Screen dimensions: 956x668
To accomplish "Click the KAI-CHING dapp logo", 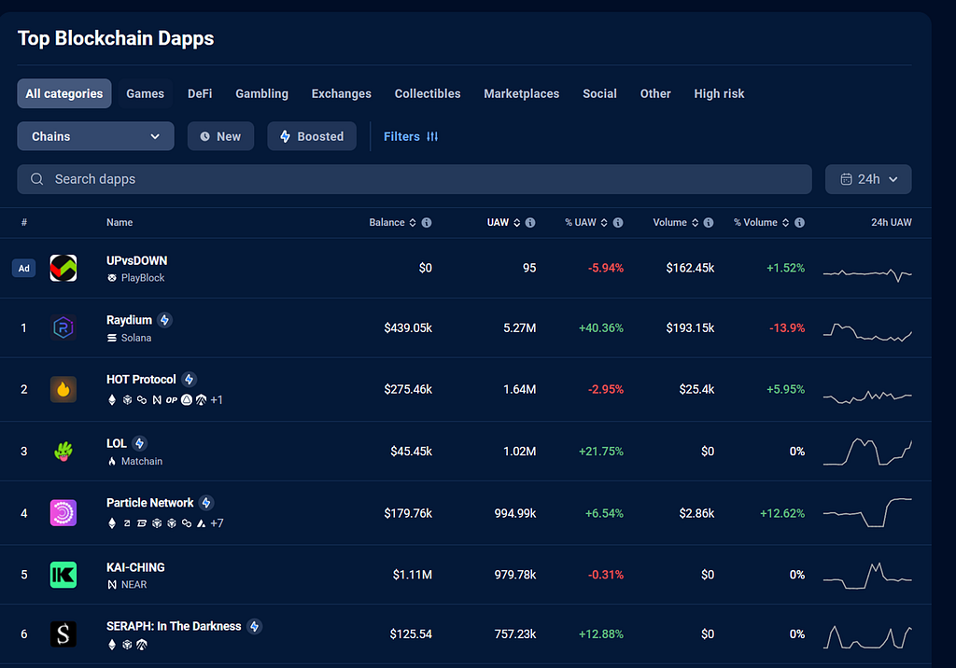I will (x=63, y=575).
